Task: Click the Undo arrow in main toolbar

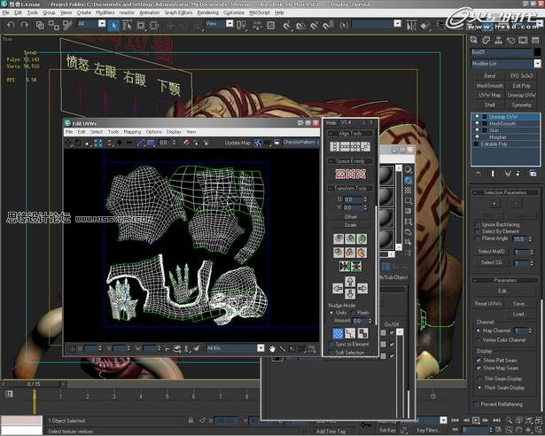Action: (x=11, y=25)
